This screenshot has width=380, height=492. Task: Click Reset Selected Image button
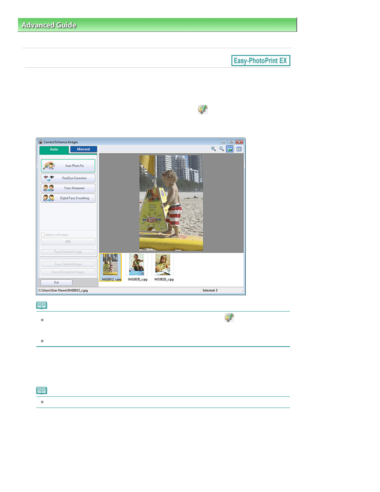68,252
